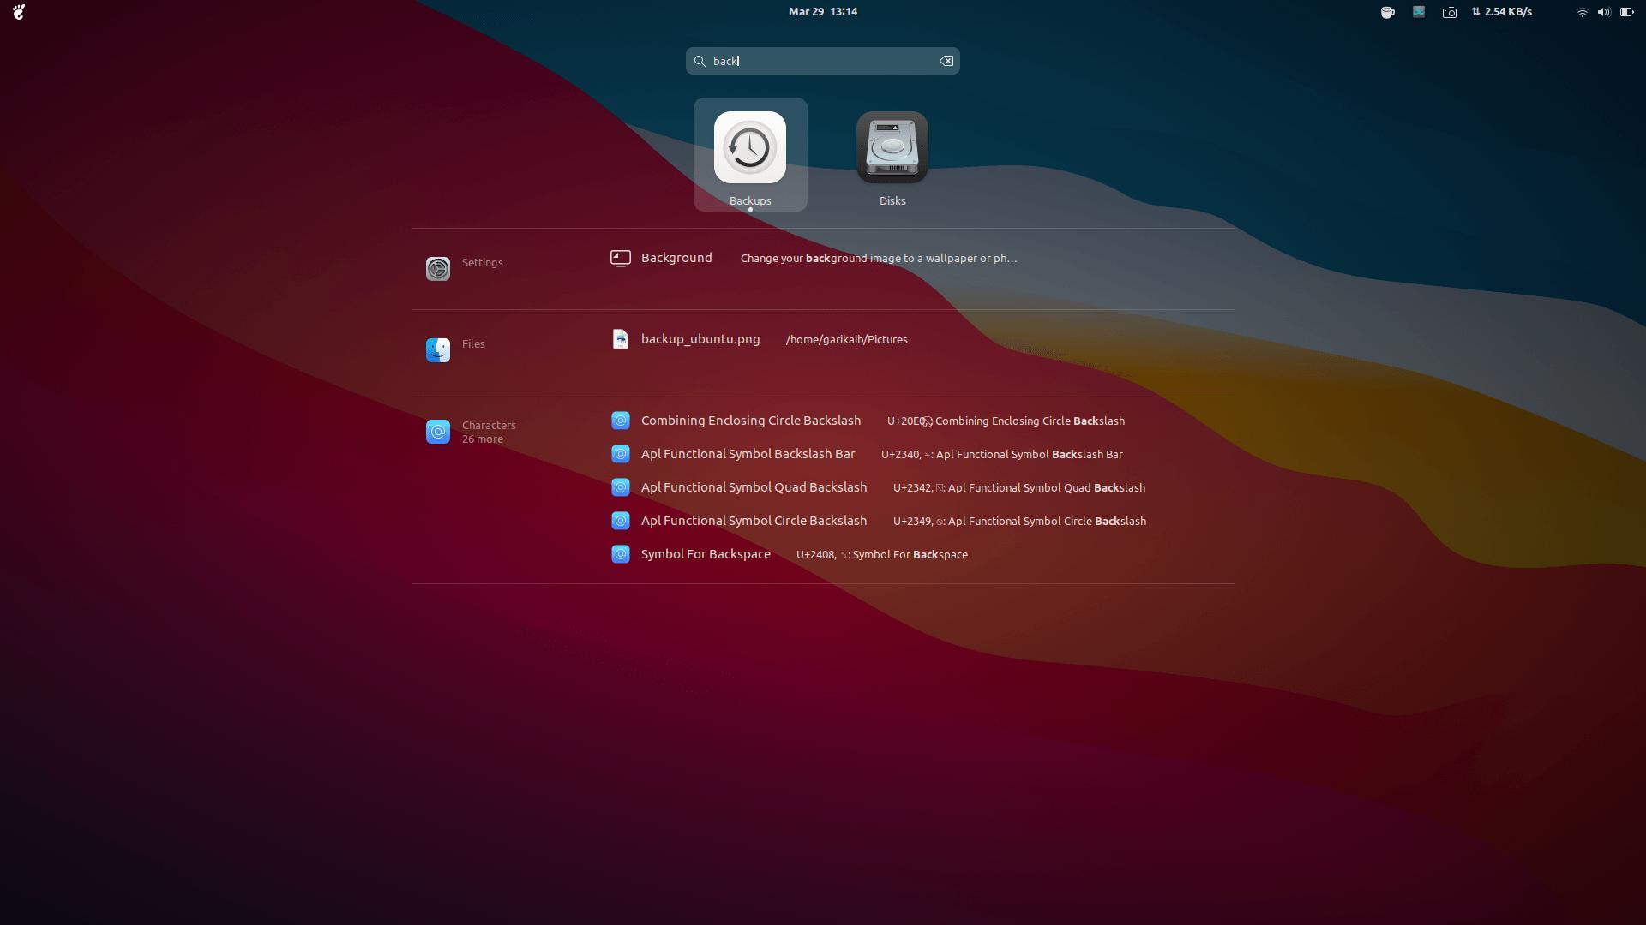Click icon beside Apl Functional Symbol Circle Backslash

pos(621,521)
